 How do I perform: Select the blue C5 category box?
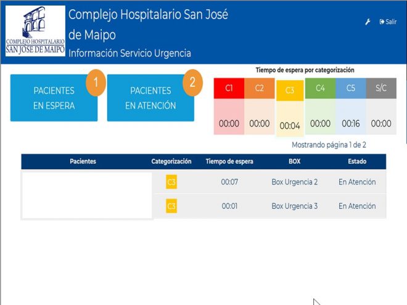coord(350,89)
